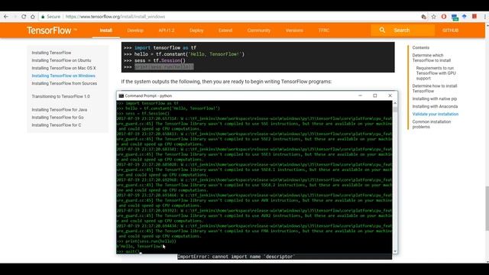Click the Command Prompt - python title text
Image resolution: width=489 pixels, height=275 pixels.
(148, 95)
